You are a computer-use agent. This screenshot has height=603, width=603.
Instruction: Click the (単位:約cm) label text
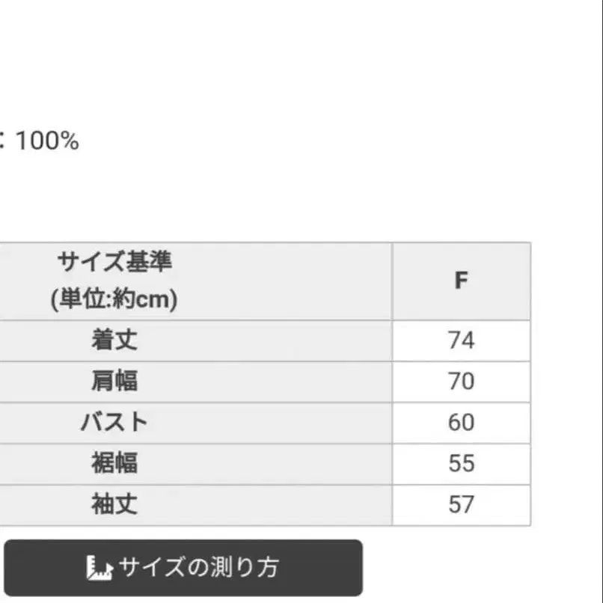tap(114, 299)
